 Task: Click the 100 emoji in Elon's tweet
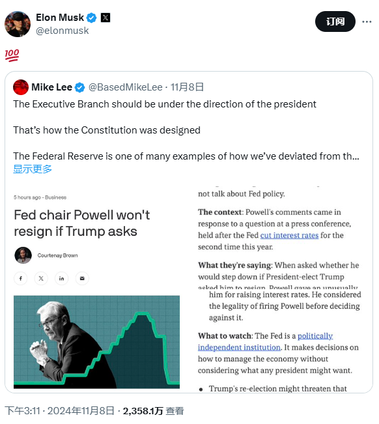(12, 55)
